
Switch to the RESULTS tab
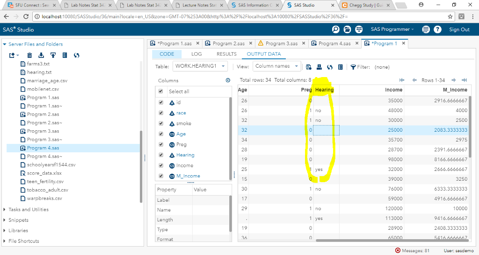tap(226, 54)
